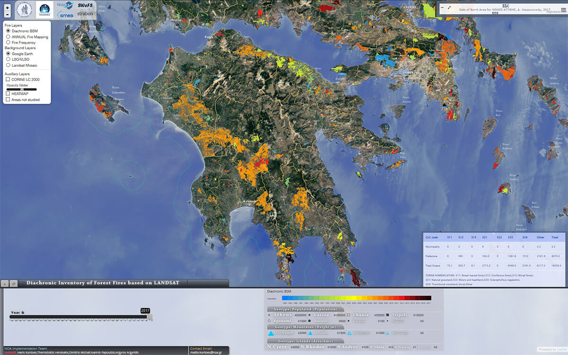This screenshot has height=355, width=568.
Task: Select the Fire Frequency layer option
Action: [x=8, y=42]
